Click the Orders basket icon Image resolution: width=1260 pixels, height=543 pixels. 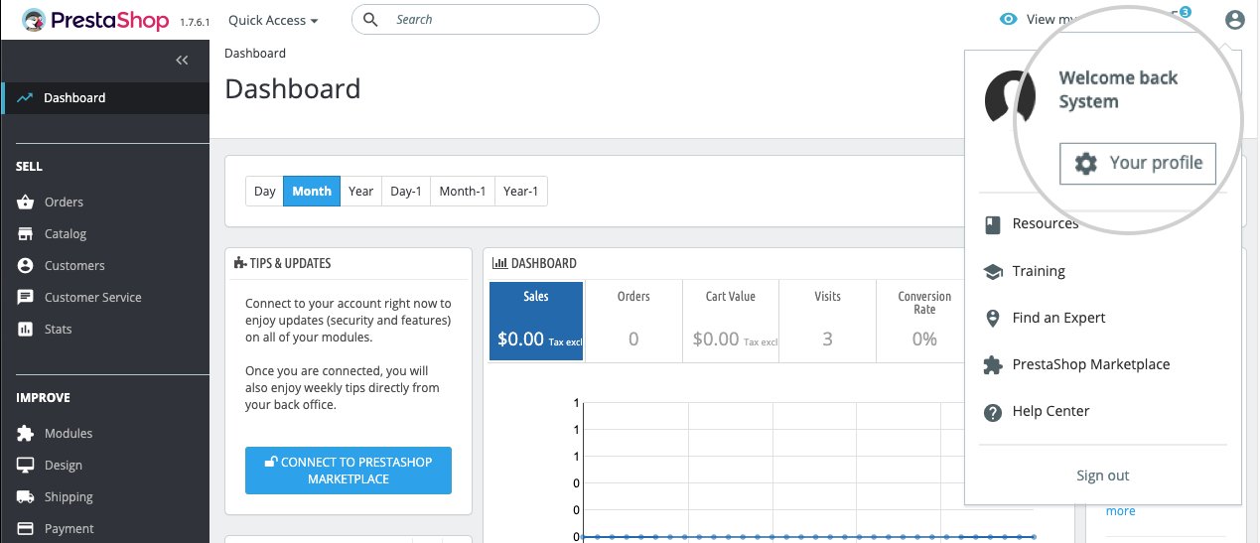pos(25,202)
